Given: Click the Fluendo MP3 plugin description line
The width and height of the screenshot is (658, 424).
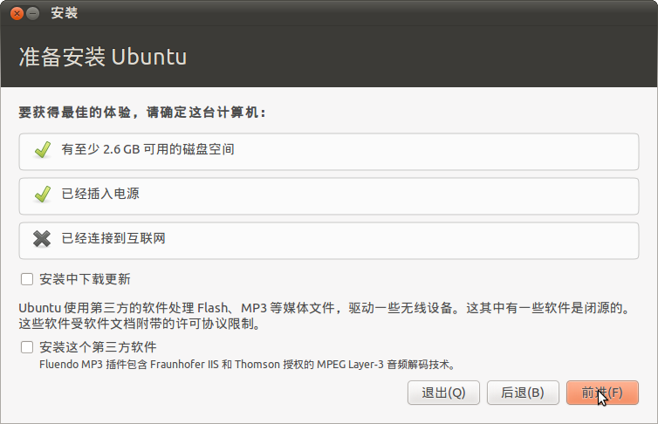Looking at the screenshot, I should (247, 365).
